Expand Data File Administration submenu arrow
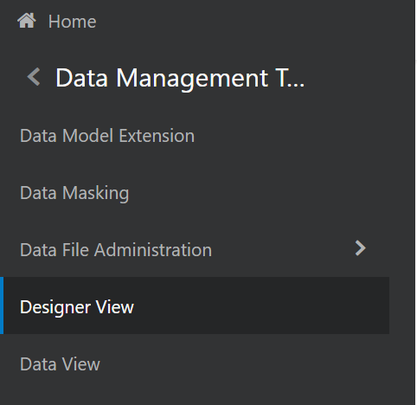417x405 pixels. point(361,248)
